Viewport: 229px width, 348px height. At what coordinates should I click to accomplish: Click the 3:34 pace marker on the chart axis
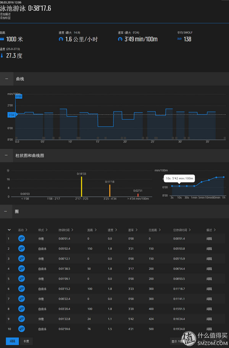(11, 115)
